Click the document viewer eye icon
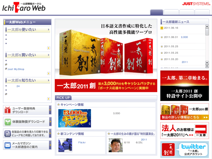 (x=8, y=133)
